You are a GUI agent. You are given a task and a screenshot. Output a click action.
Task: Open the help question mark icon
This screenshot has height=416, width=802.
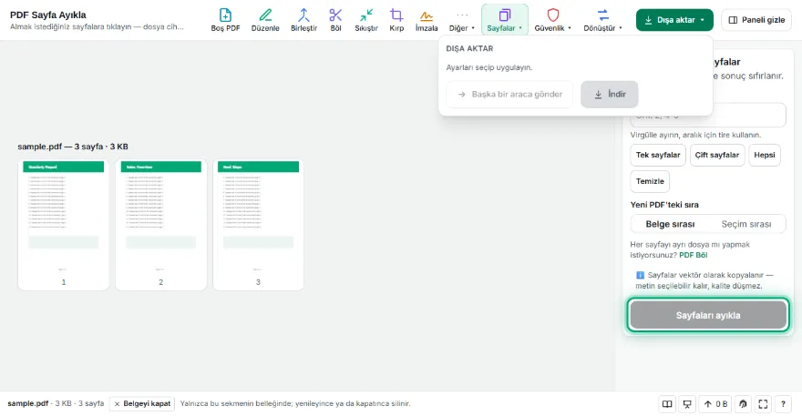(783, 404)
